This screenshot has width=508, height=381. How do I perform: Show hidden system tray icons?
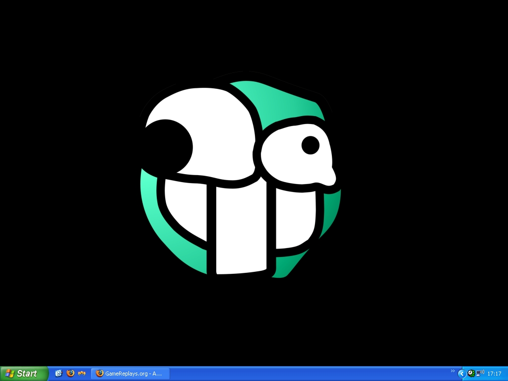(462, 374)
